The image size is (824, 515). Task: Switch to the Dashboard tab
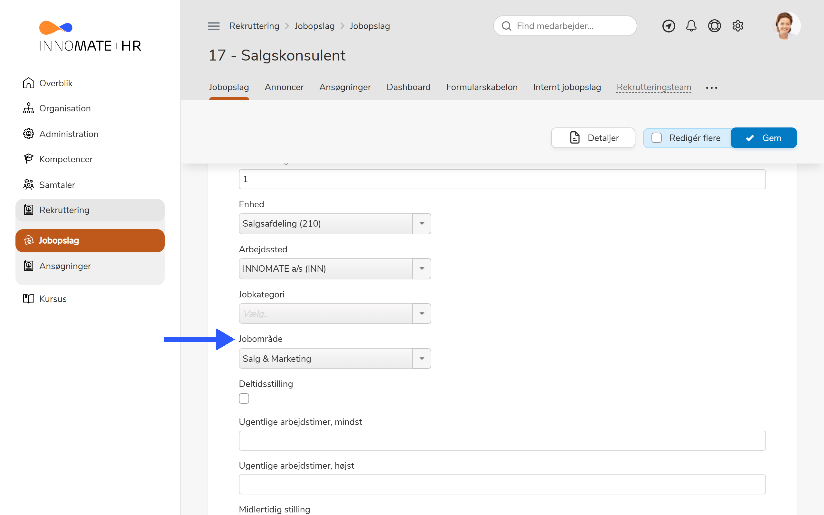408,87
